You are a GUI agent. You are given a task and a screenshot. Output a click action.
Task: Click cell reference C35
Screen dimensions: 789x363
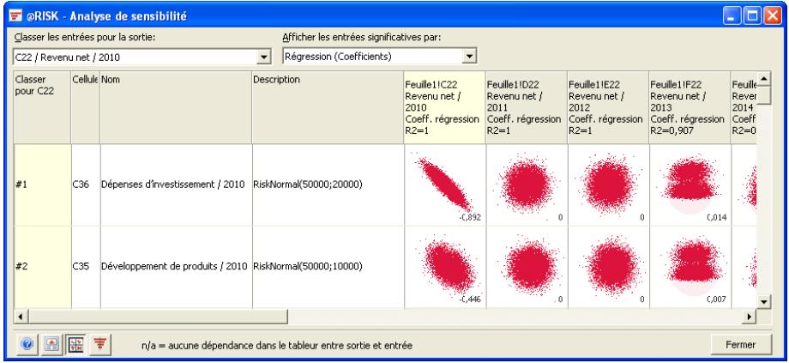pos(86,267)
